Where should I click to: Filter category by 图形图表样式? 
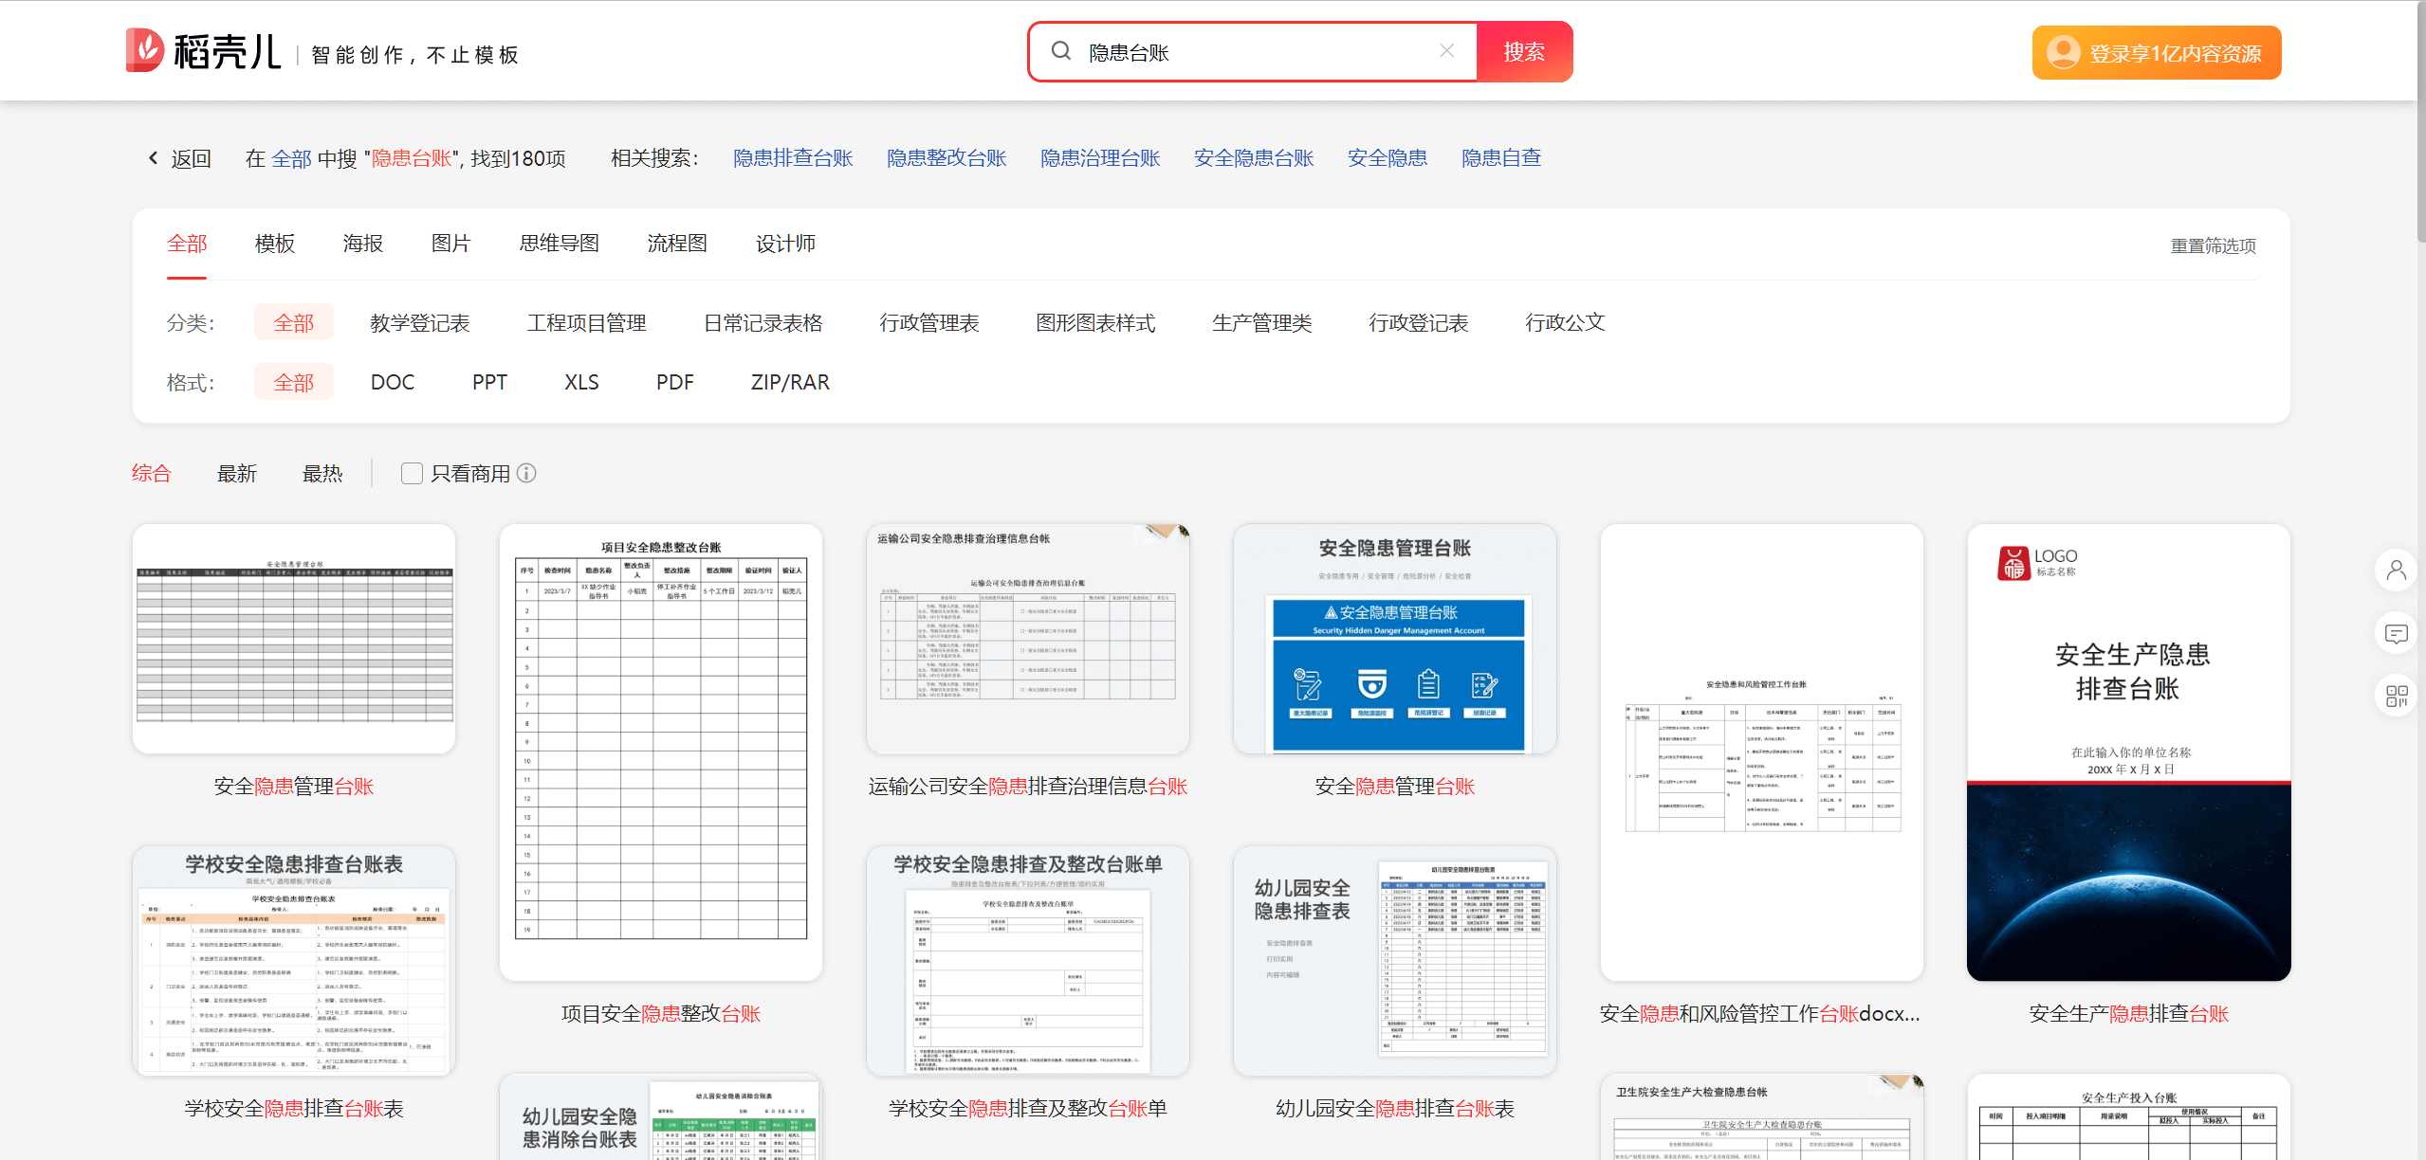click(x=1095, y=323)
